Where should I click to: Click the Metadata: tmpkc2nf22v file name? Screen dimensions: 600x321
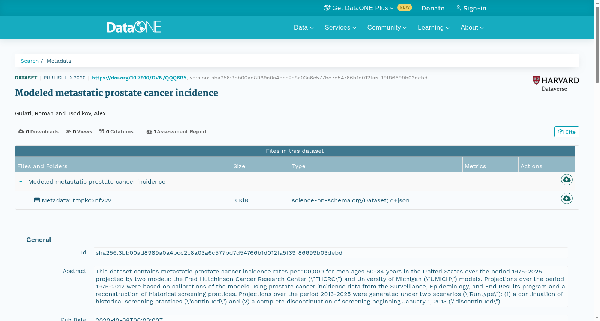click(x=76, y=200)
